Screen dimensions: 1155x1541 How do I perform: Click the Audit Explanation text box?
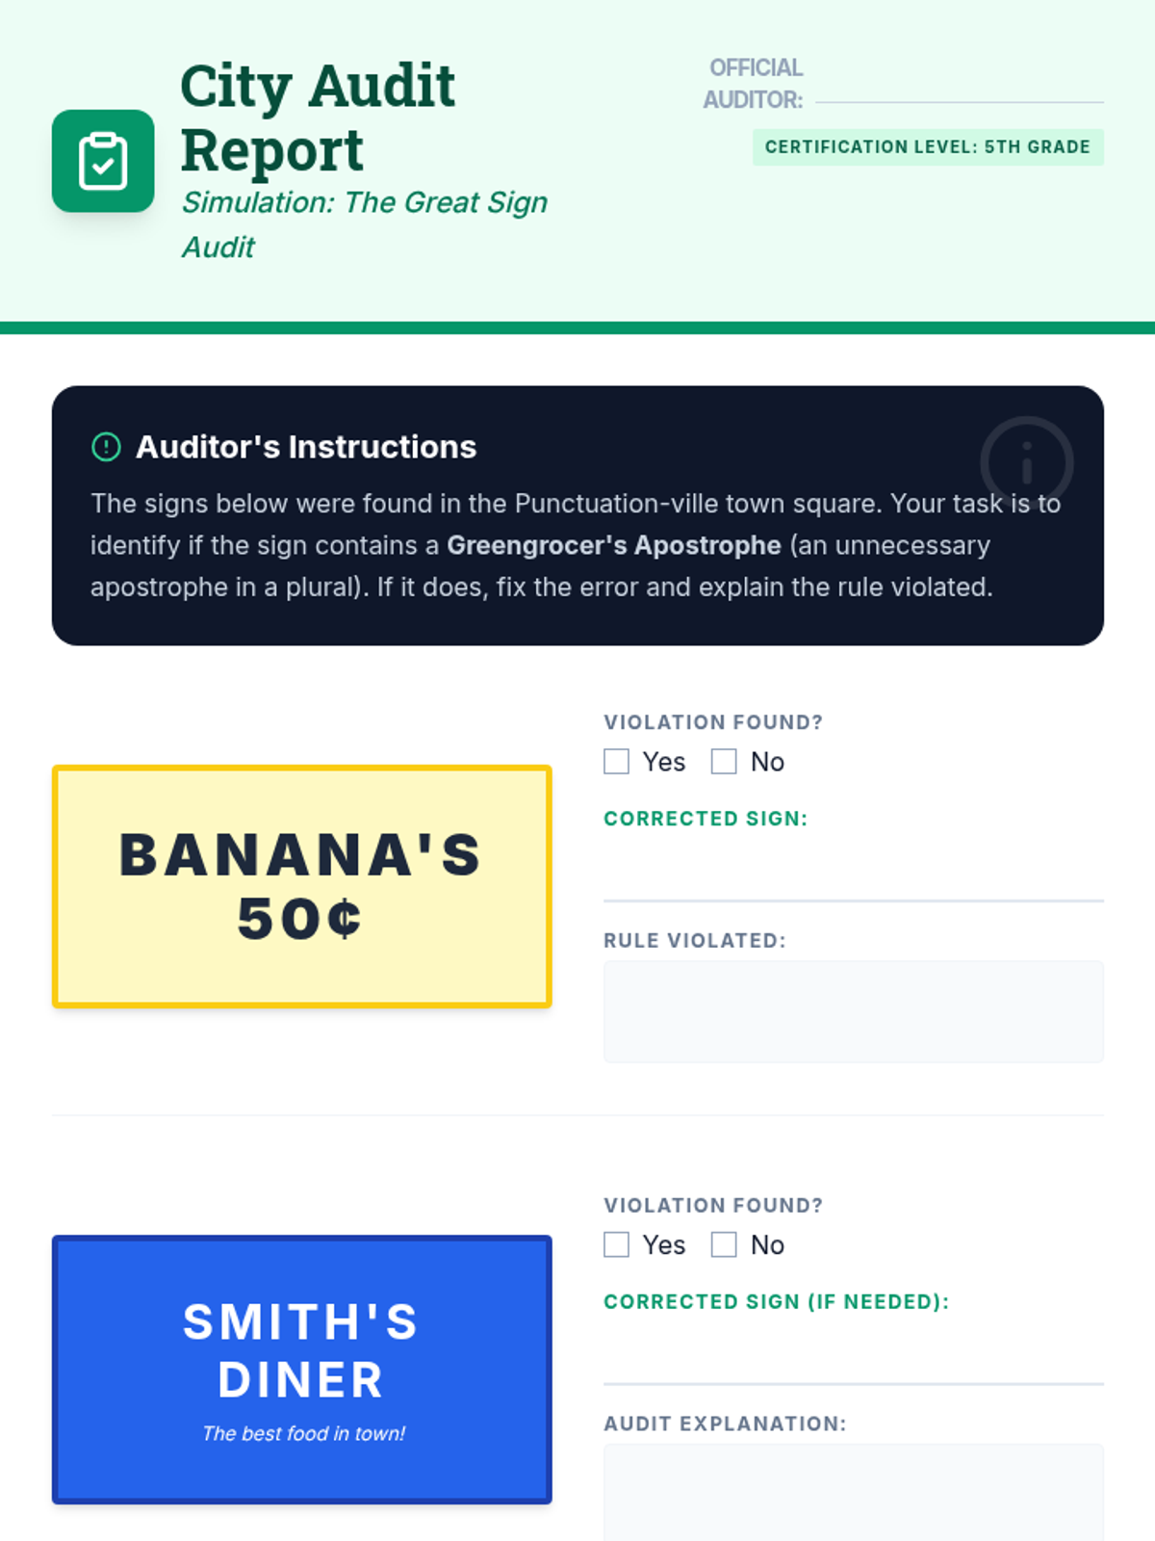point(854,1492)
